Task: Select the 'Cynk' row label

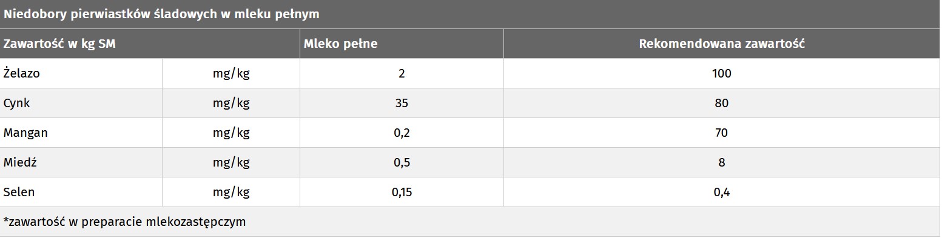Action: [16, 103]
